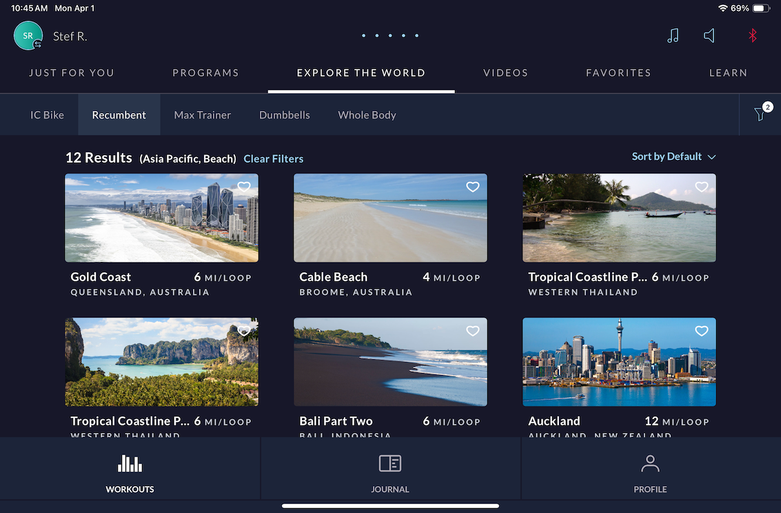The height and width of the screenshot is (513, 781).
Task: Open Workouts from the bottom bar
Action: [130, 473]
